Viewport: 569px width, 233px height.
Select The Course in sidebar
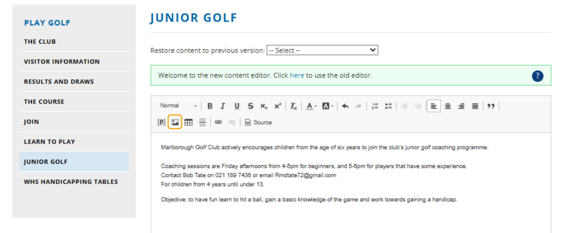click(x=44, y=102)
